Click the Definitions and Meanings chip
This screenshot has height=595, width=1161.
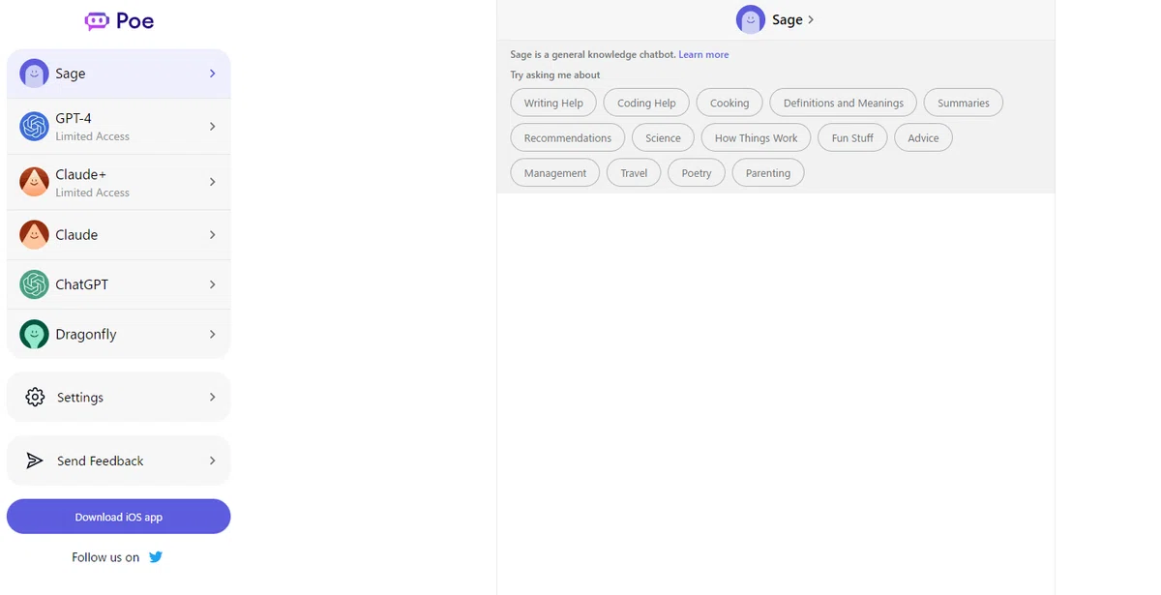(x=844, y=103)
